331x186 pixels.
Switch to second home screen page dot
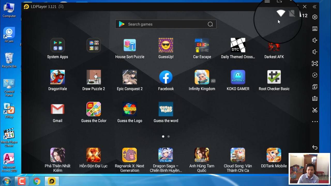[x=169, y=136]
